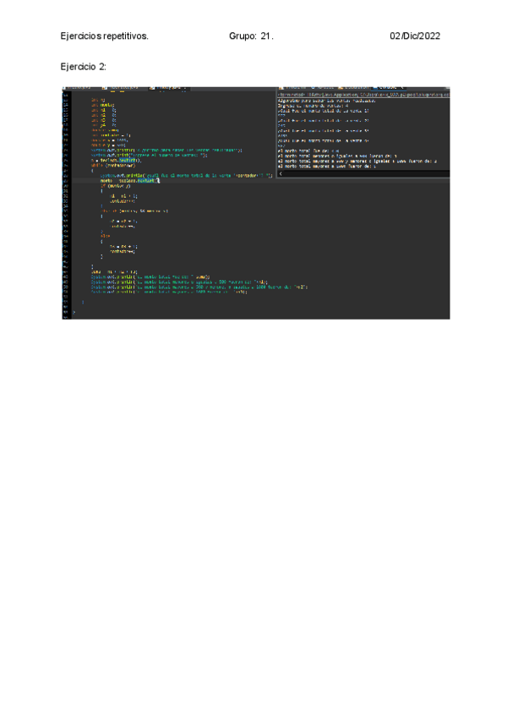This screenshot has height=717, width=507.
Task: Click the 'Ejercicio 2:' heading
Action: pos(84,65)
